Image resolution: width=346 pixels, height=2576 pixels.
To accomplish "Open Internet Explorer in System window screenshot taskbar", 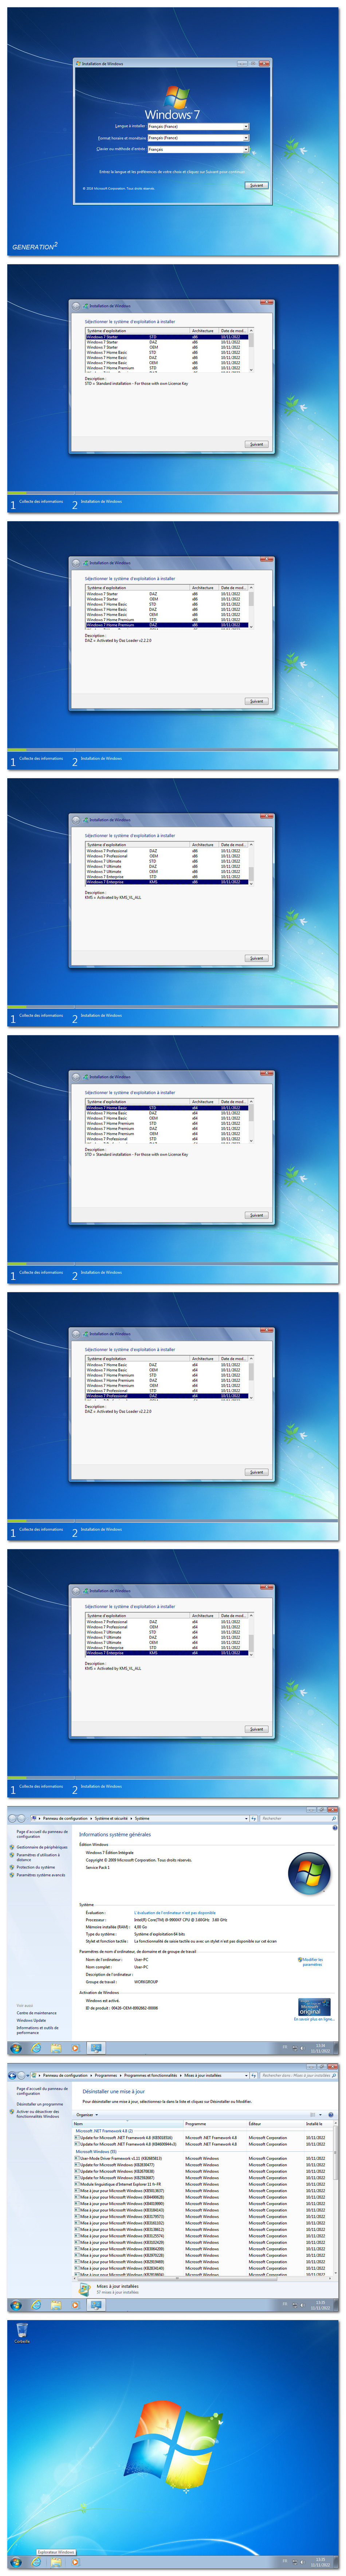I will (x=36, y=2048).
